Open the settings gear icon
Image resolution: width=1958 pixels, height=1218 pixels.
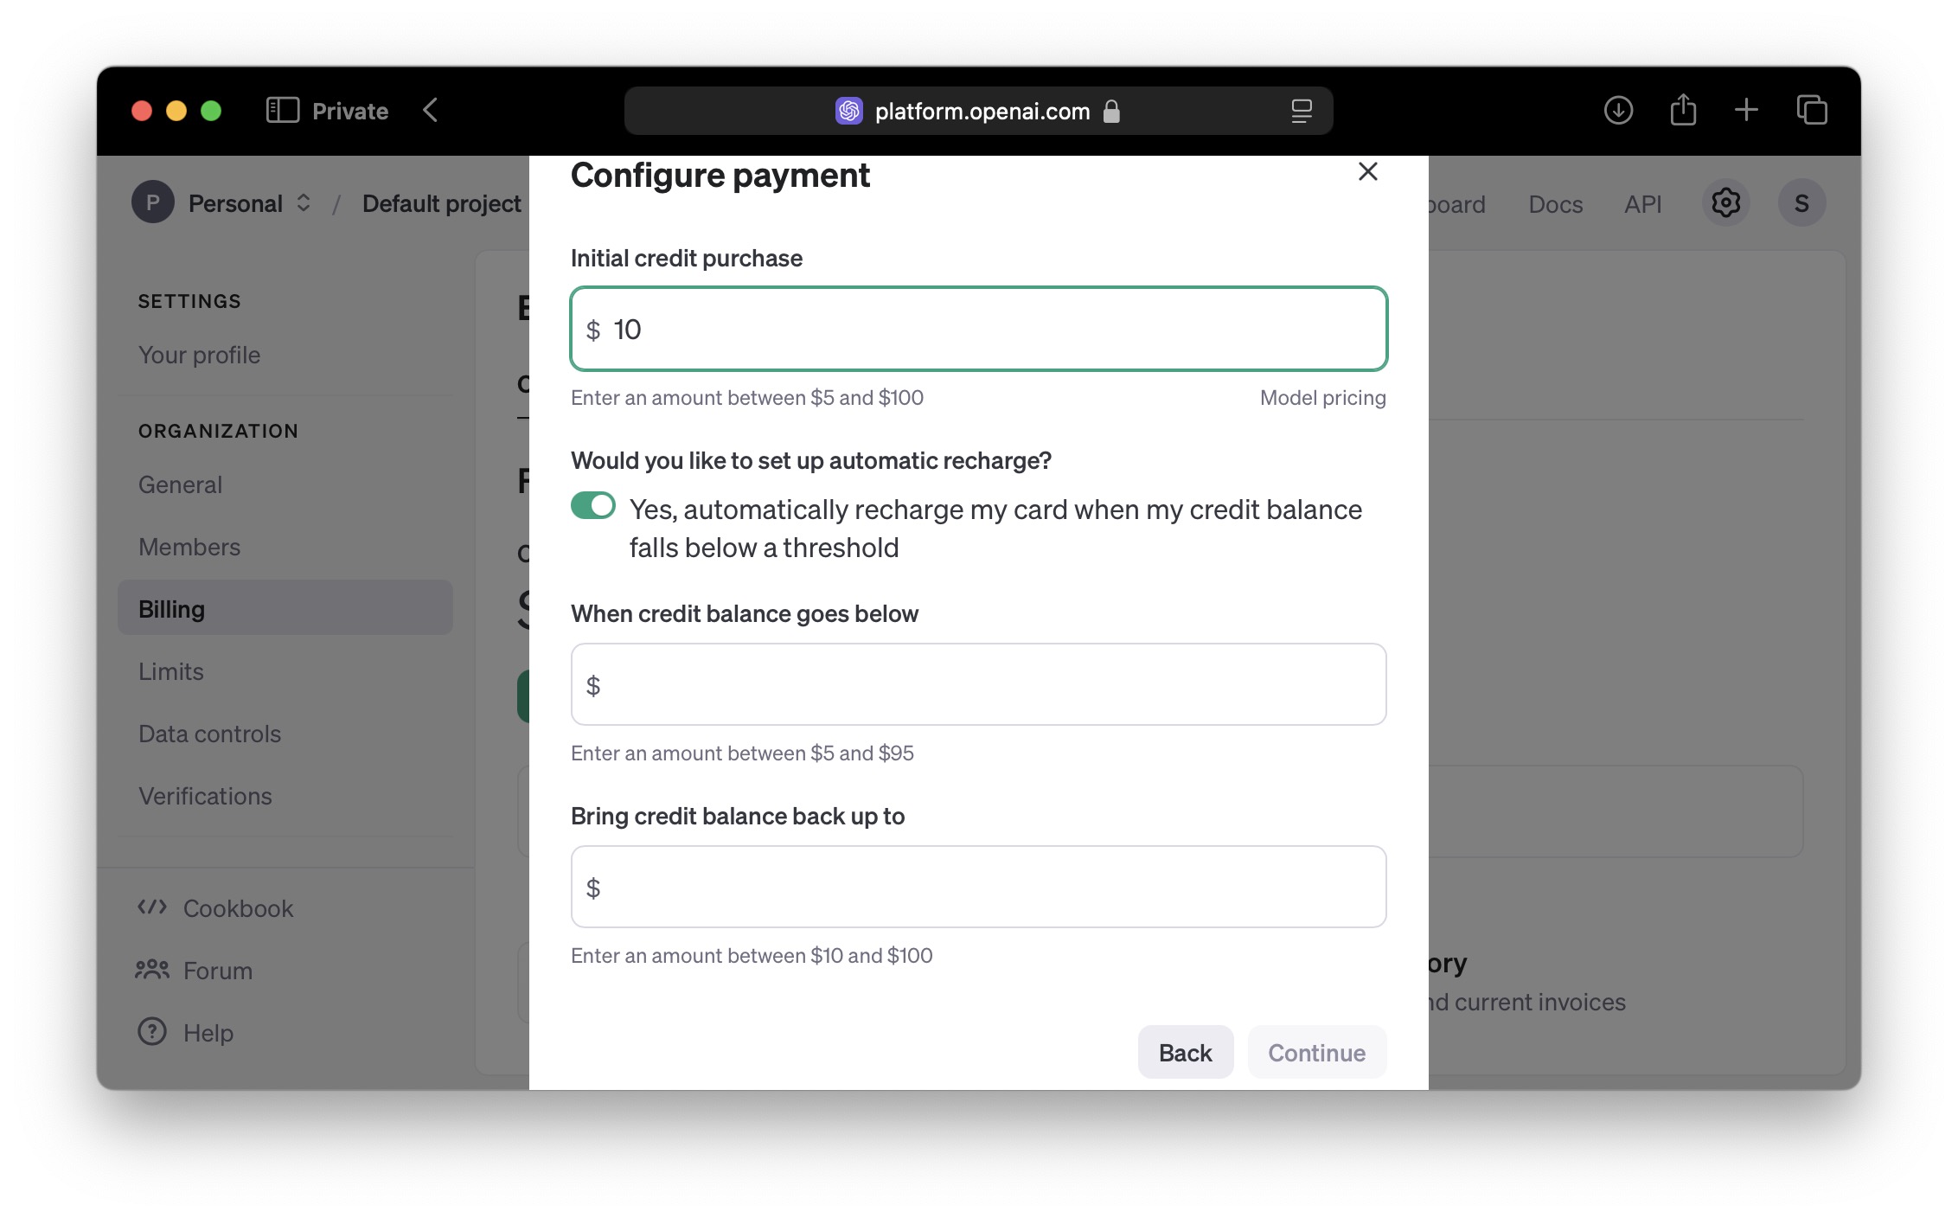1725,203
